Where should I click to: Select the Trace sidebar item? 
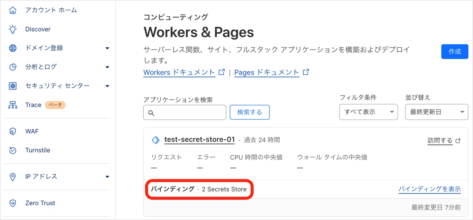pyautogui.click(x=33, y=105)
